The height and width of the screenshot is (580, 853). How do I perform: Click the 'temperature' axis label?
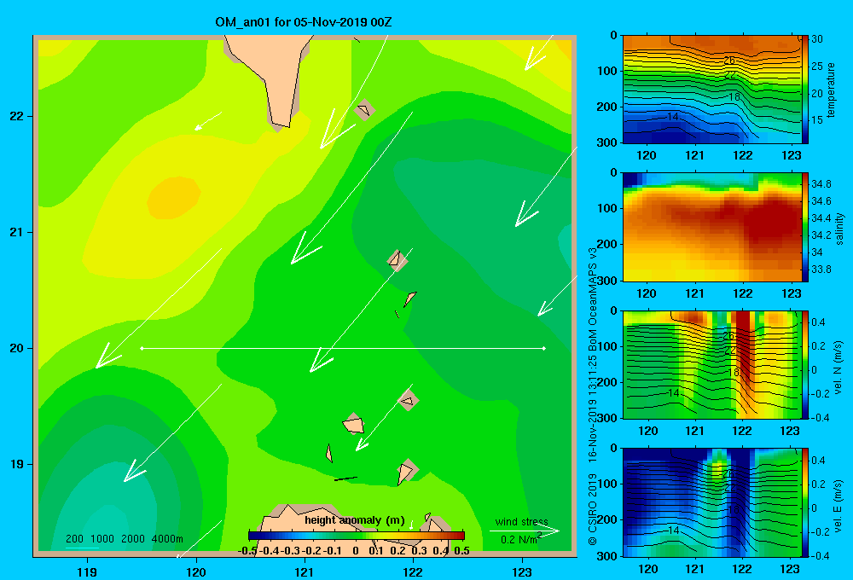(x=830, y=90)
